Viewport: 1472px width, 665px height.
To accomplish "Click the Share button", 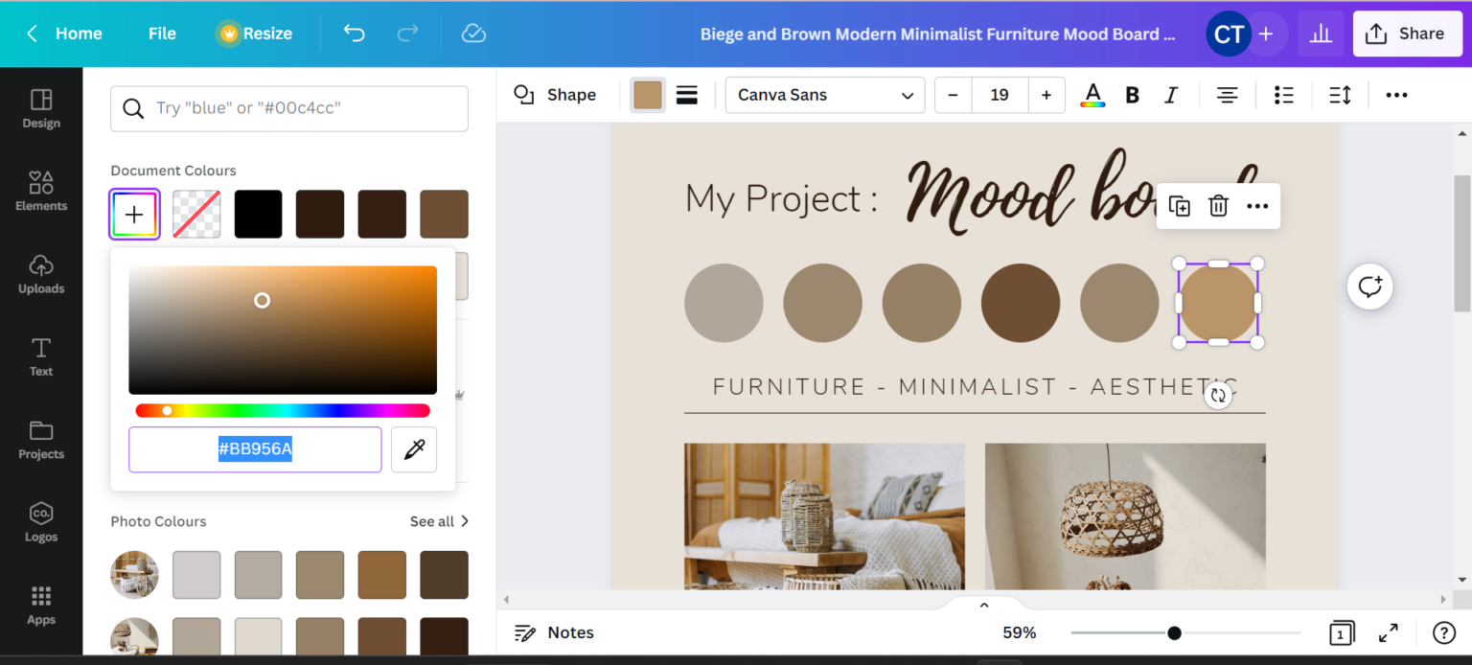I will pyautogui.click(x=1408, y=34).
